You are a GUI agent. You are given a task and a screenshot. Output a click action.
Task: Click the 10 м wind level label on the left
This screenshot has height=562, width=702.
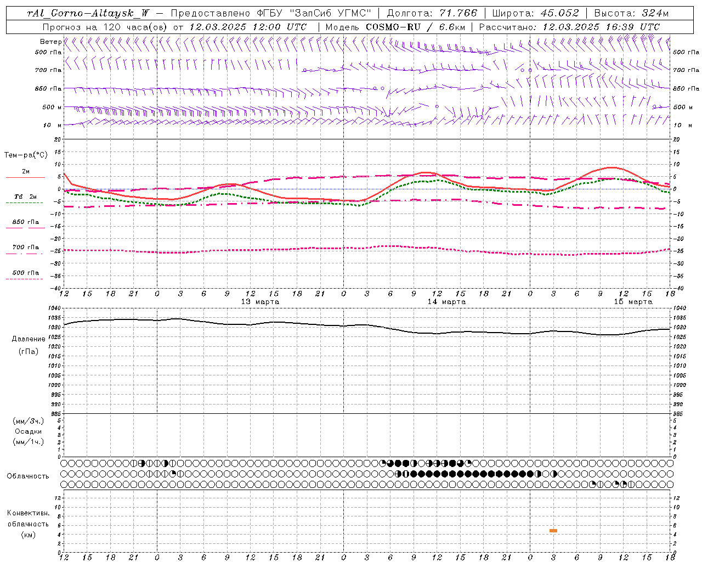click(53, 125)
